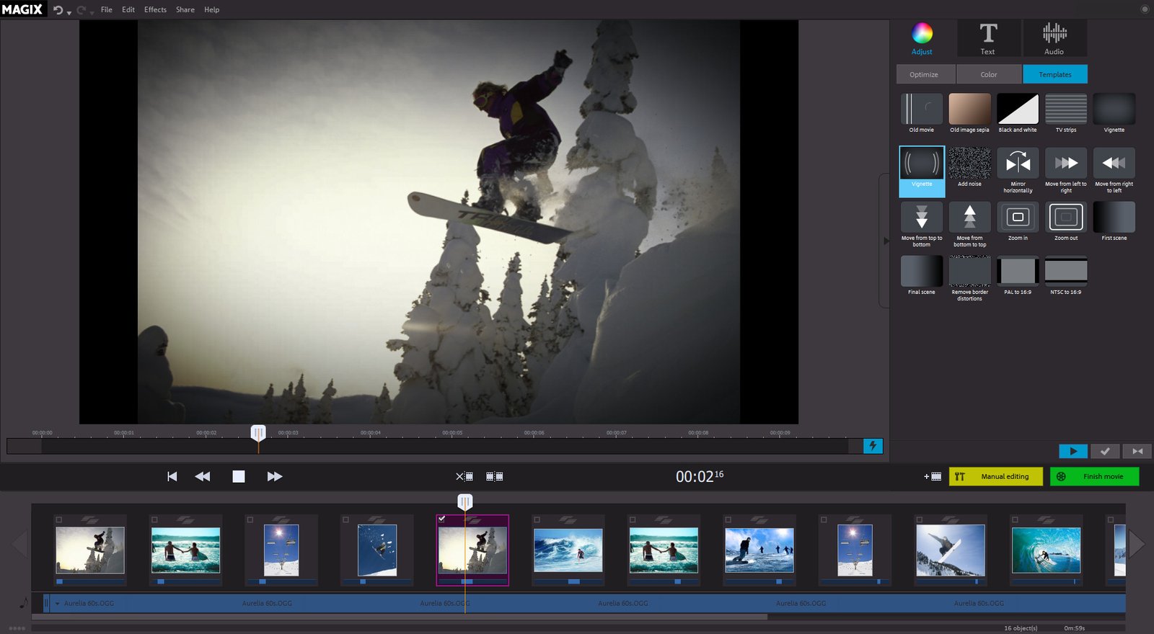Collapse the right-side effects panel arrow

(x=886, y=241)
